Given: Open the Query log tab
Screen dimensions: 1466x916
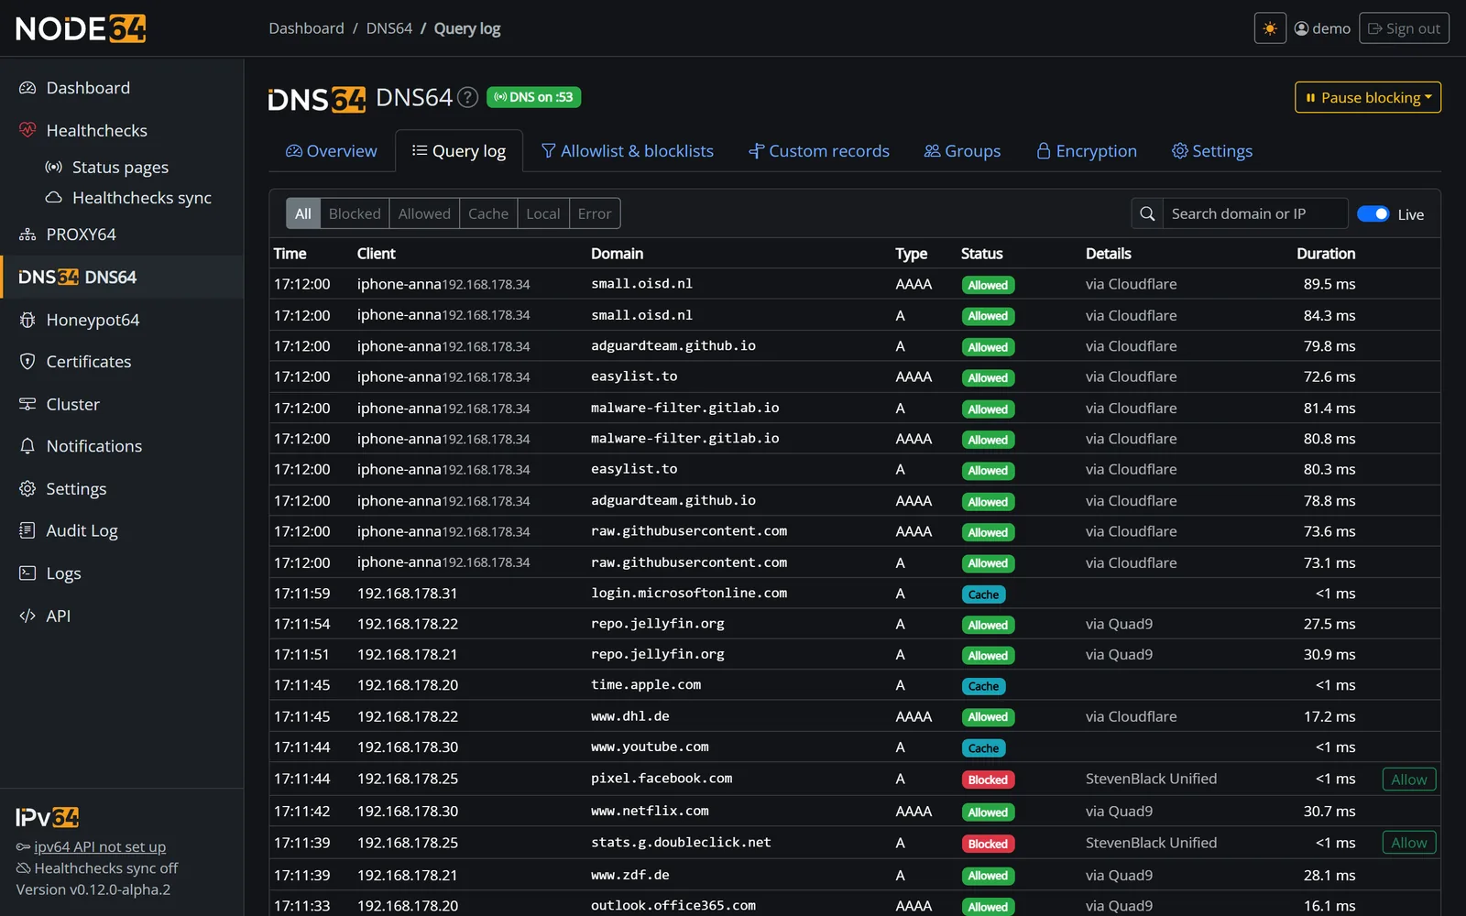Looking at the screenshot, I should (x=459, y=151).
